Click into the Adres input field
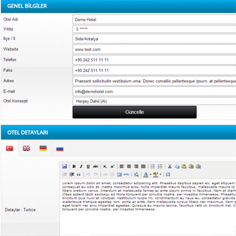The height and width of the screenshot is (236, 236). click(x=154, y=81)
